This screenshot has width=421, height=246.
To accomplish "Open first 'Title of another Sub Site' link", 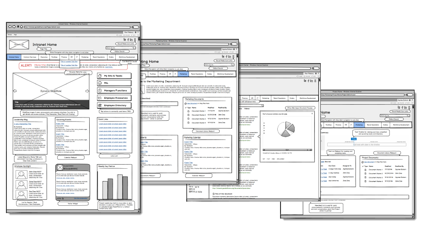I will (69, 62).
